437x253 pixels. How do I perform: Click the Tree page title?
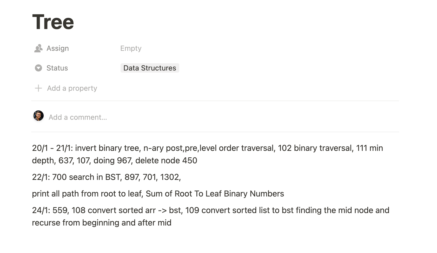tap(53, 22)
